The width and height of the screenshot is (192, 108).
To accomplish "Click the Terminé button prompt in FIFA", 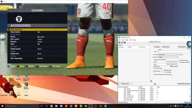I will [11, 66].
